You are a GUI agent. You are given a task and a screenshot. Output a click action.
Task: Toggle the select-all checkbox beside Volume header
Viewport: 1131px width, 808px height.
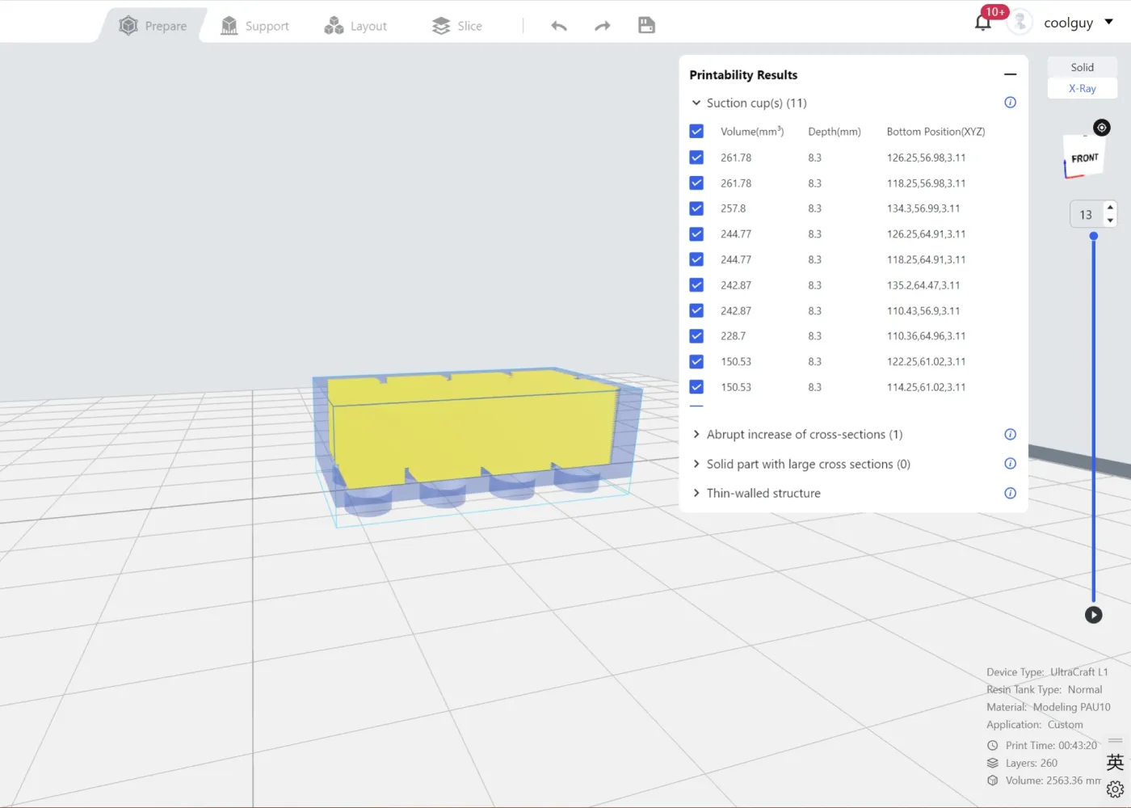tap(696, 132)
